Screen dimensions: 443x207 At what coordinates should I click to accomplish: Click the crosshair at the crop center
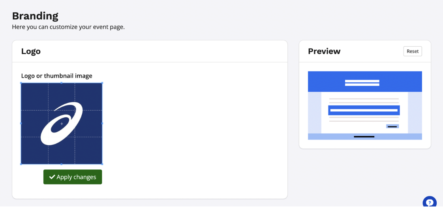(62, 124)
